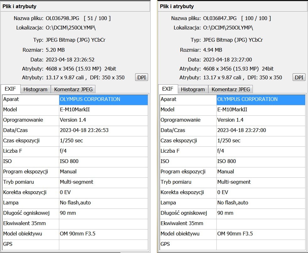Screen dimensions: 308x253
Task: Click the DPI button in the OL036847.JPG panel
Action: pyautogui.click(x=299, y=77)
